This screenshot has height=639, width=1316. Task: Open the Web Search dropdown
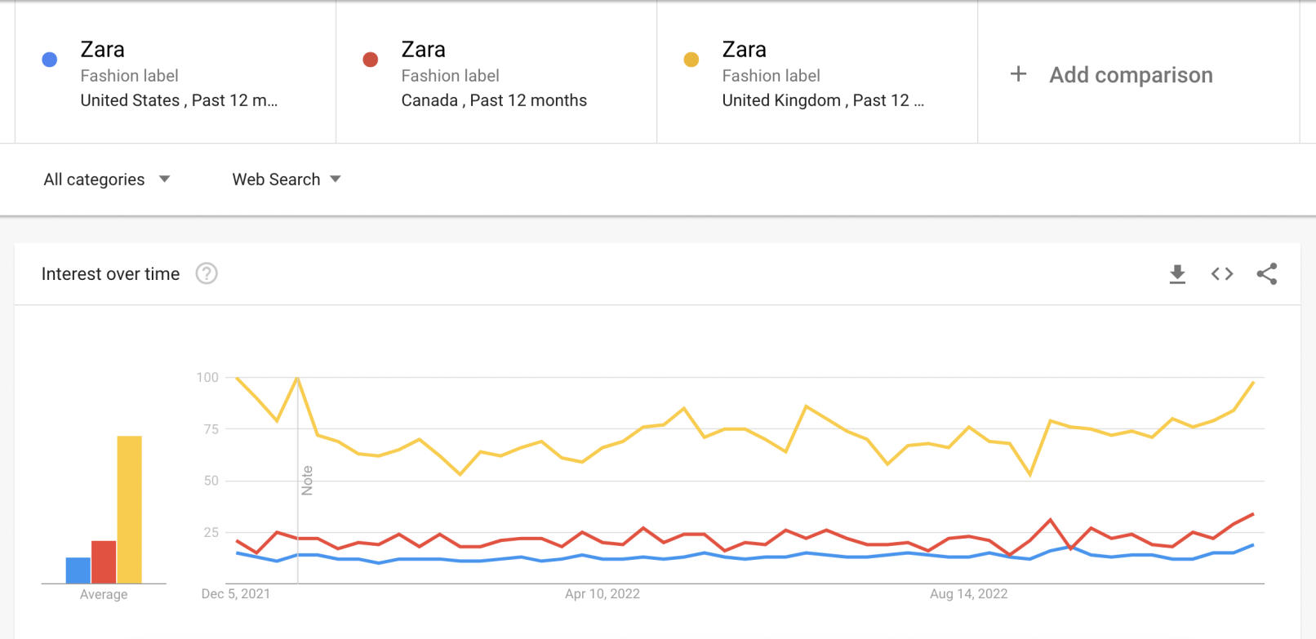point(286,180)
